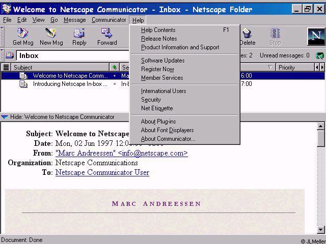The image size is (326, 244).
Task: Click the Netscape app icon in title bar
Action: (6, 9)
